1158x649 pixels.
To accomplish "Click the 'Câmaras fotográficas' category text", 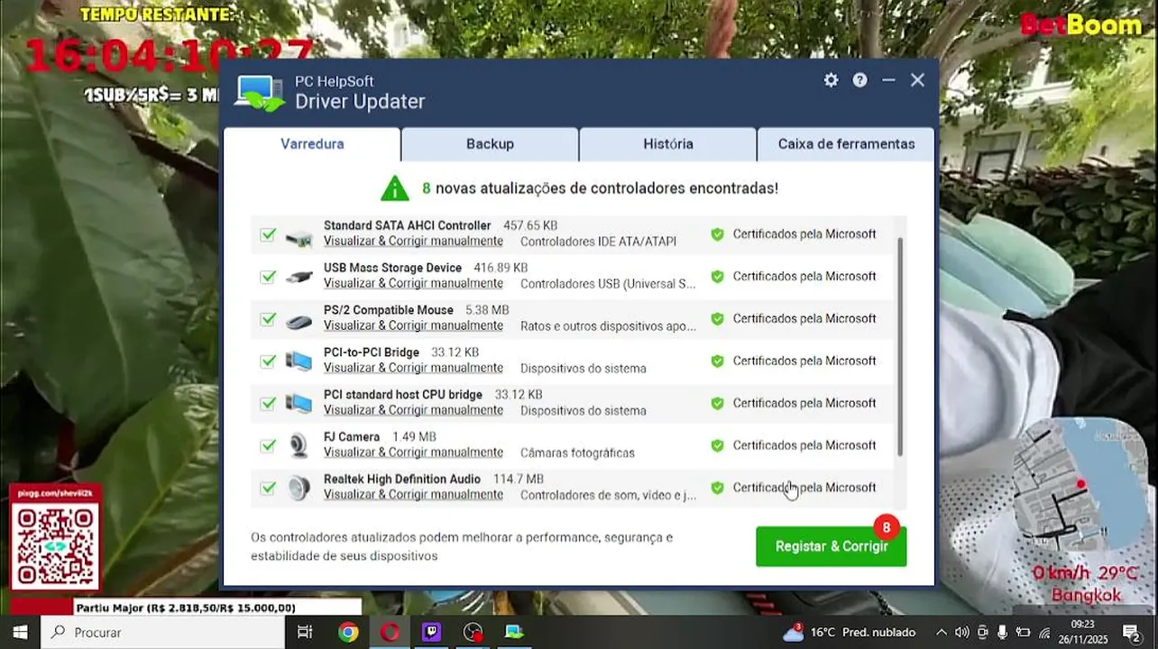I will pos(577,453).
